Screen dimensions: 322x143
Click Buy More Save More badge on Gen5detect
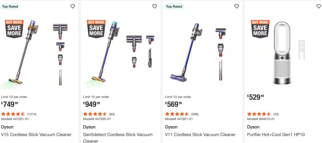96,29
